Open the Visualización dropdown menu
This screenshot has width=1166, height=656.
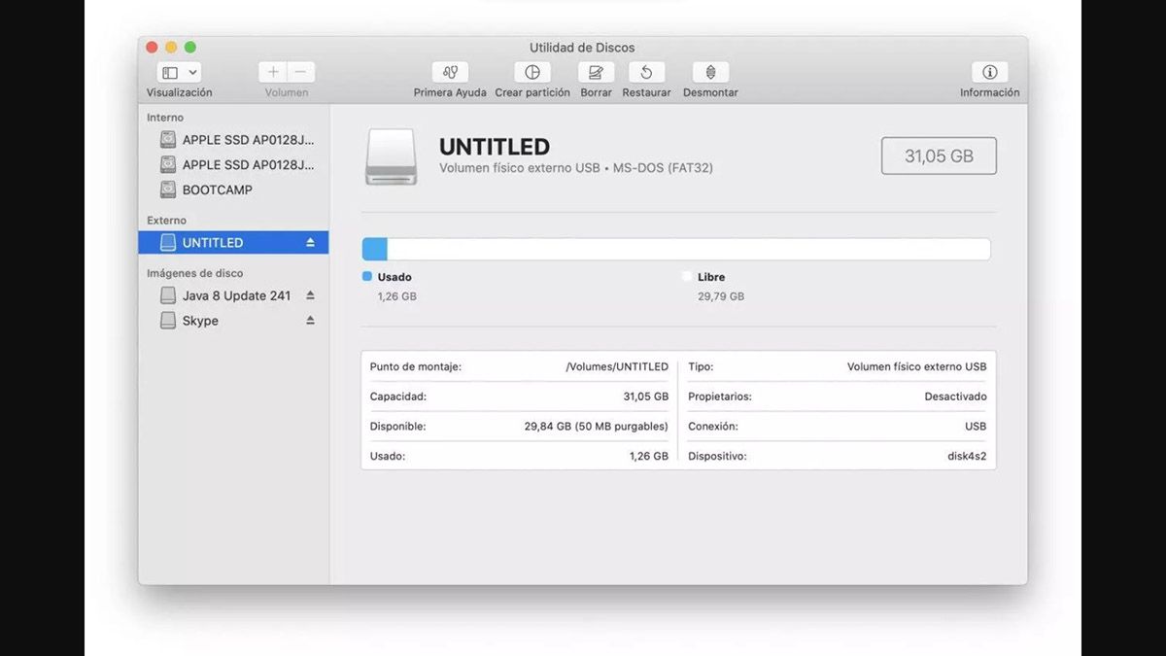(x=179, y=73)
